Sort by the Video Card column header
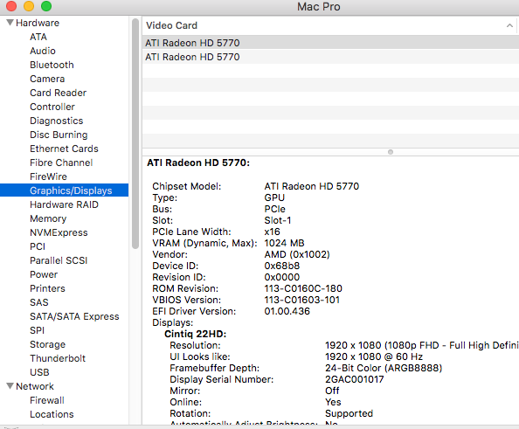519x429 pixels. click(329, 25)
